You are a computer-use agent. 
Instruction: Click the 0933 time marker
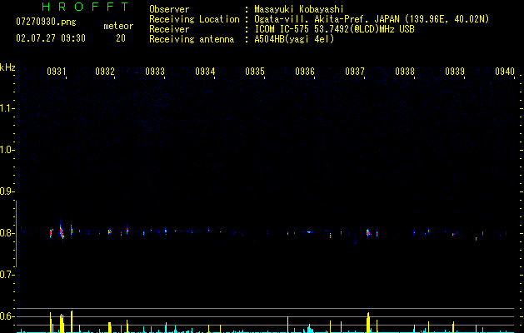click(155, 72)
